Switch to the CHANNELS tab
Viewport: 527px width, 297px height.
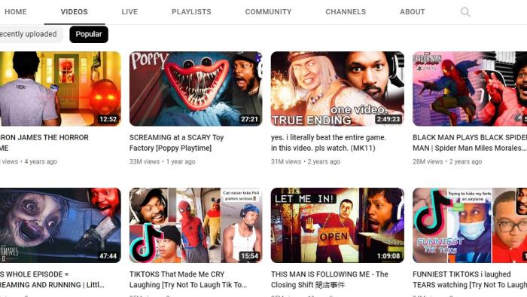[x=346, y=12]
